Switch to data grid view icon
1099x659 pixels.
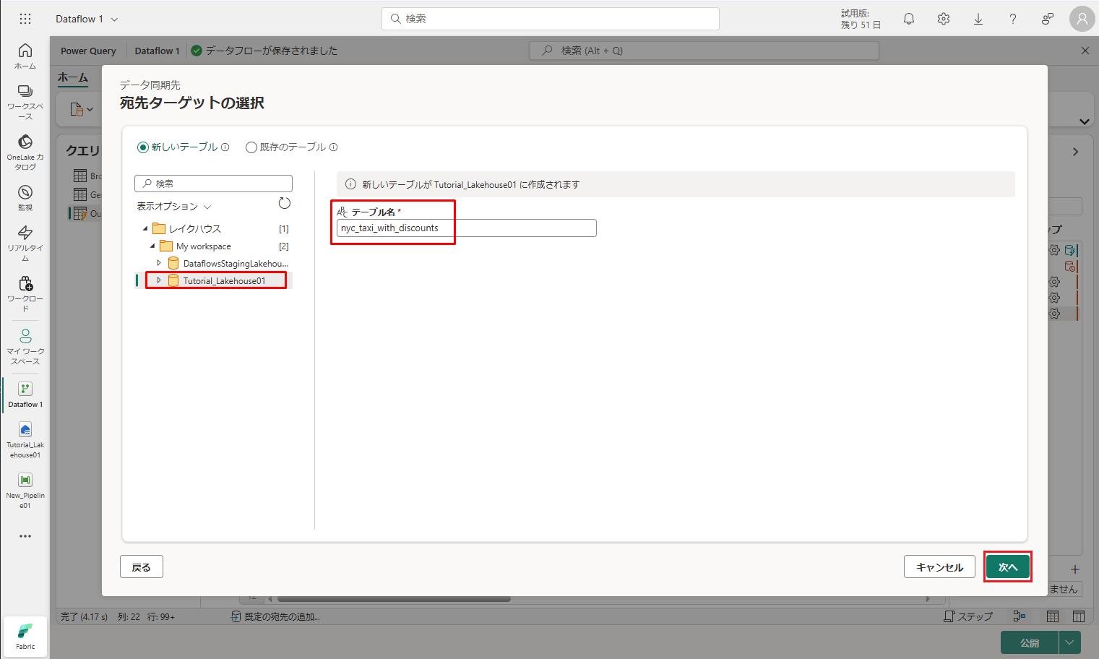click(1053, 616)
